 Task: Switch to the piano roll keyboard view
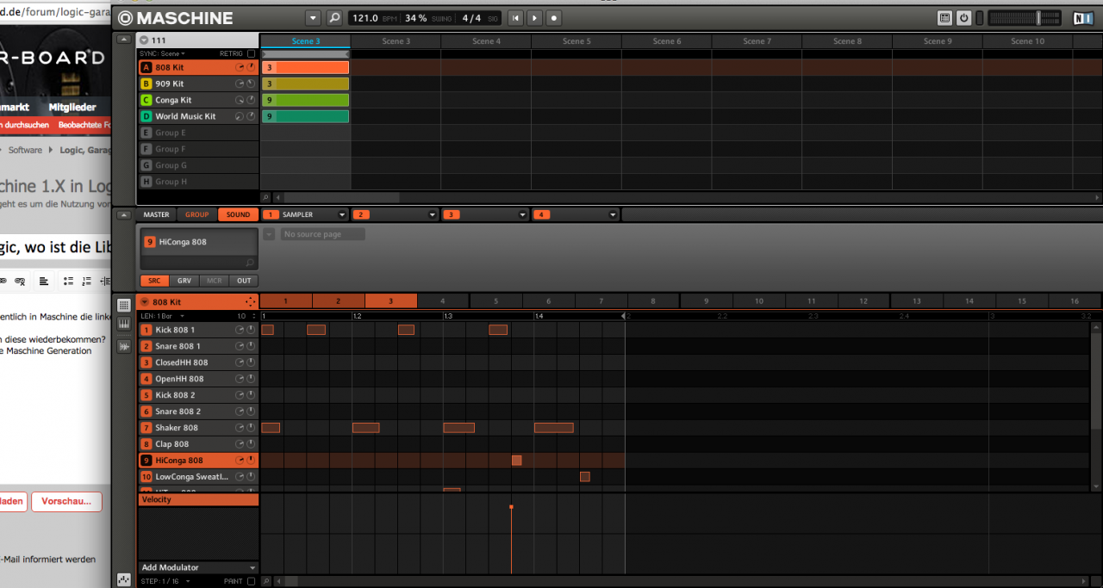point(124,325)
